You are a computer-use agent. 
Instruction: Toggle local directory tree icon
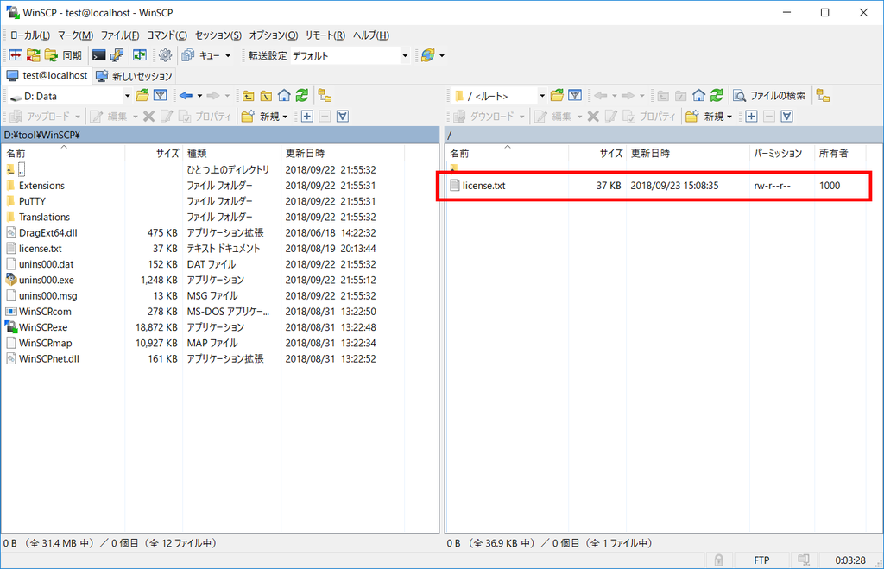tap(325, 96)
